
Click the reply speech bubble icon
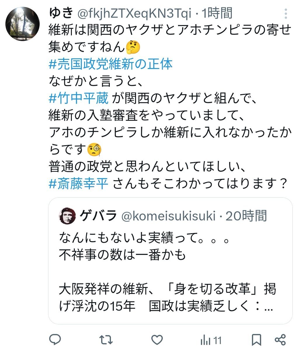pyautogui.click(x=55, y=340)
